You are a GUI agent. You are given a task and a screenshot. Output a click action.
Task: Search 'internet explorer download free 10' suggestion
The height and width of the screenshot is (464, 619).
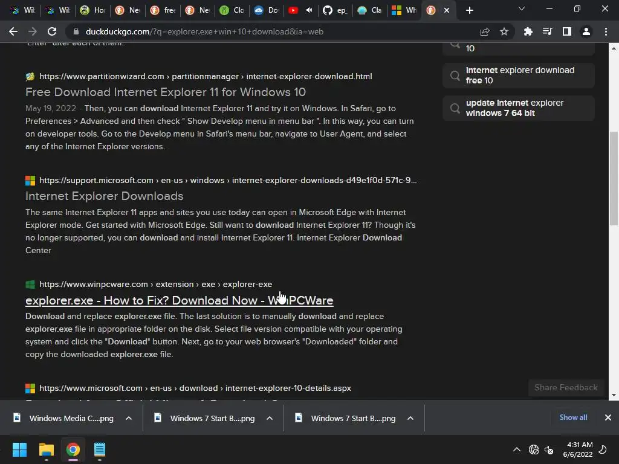tap(518, 75)
